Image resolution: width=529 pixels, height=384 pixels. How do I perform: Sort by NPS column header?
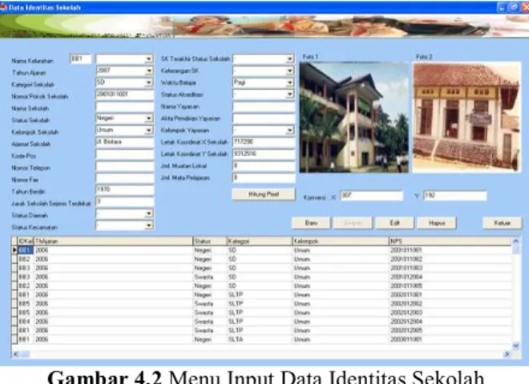450,241
